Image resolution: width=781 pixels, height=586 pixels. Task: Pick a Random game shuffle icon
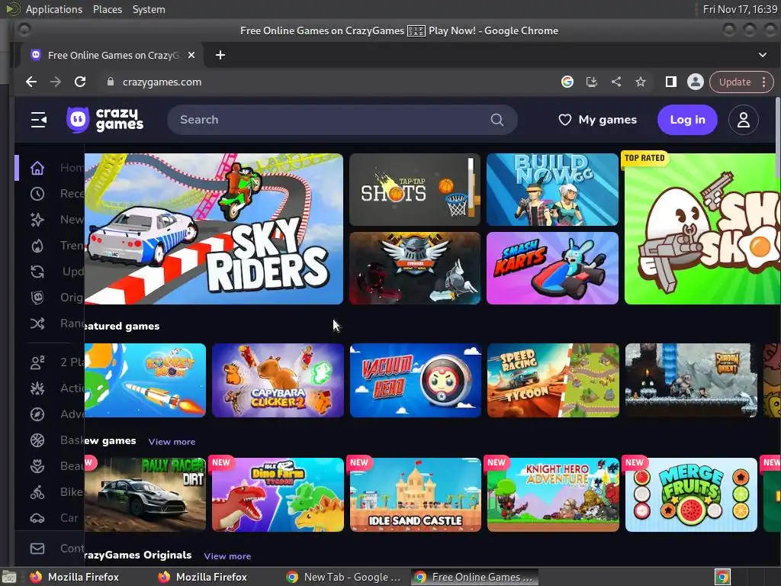click(x=37, y=324)
